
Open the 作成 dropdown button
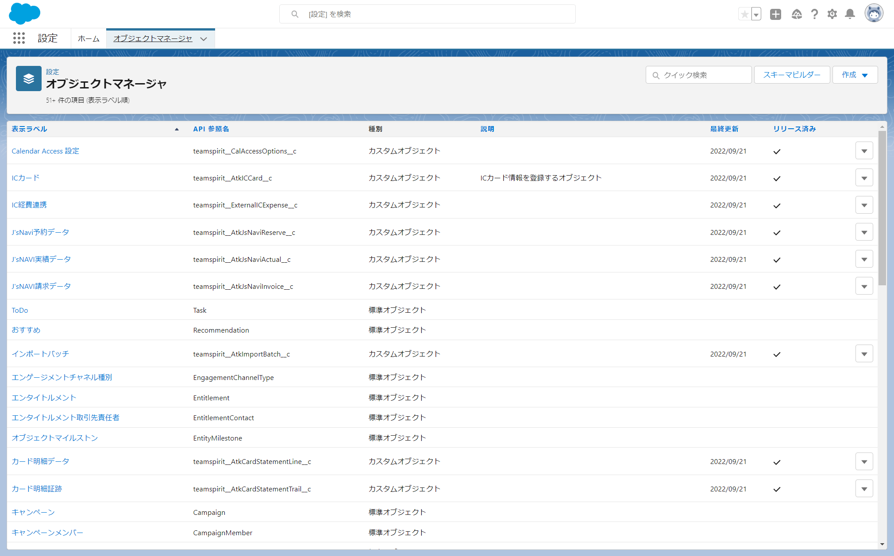tap(855, 75)
